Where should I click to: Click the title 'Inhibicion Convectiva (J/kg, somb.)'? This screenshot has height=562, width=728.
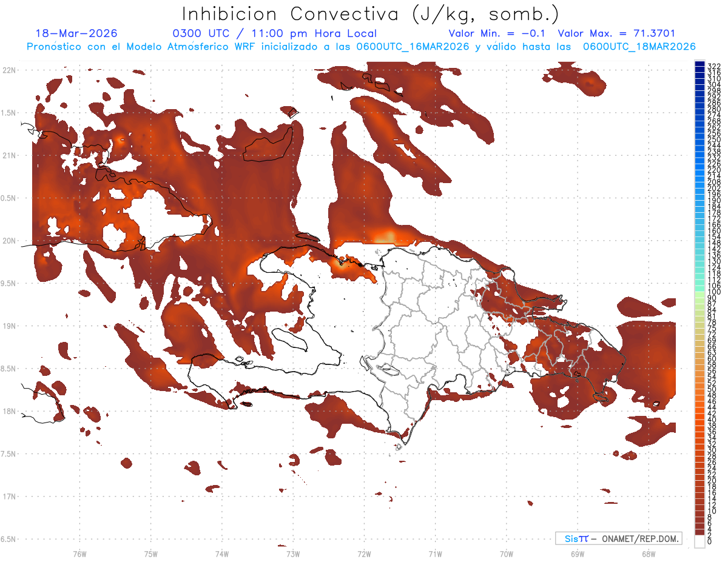(371, 15)
